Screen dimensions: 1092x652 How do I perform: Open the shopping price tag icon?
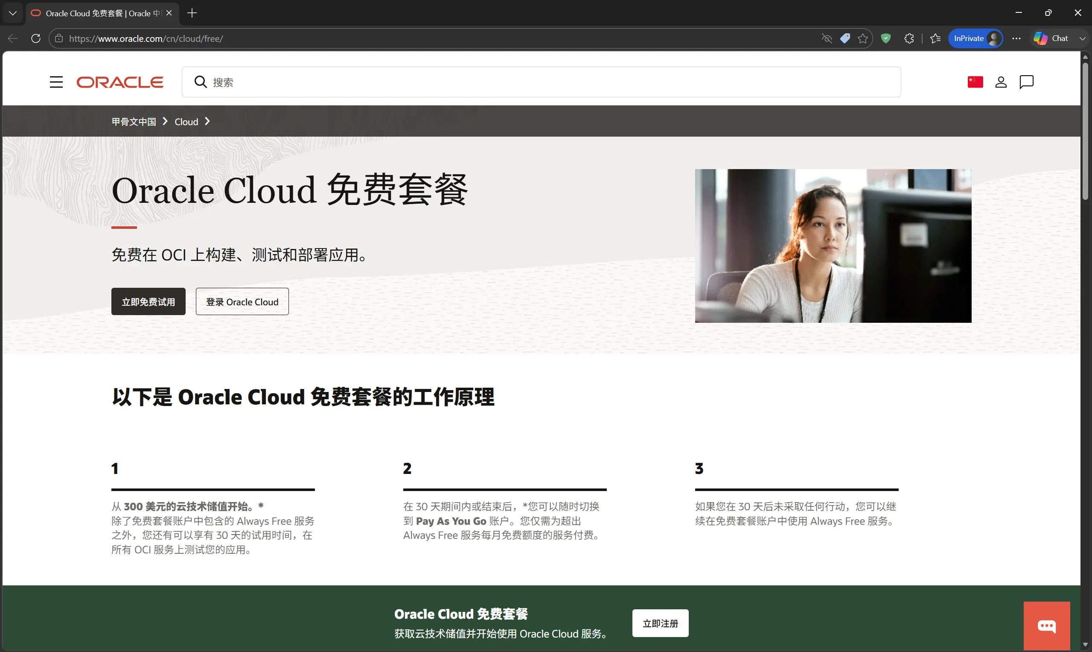[845, 38]
